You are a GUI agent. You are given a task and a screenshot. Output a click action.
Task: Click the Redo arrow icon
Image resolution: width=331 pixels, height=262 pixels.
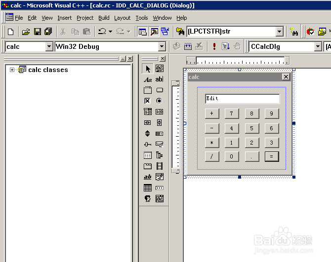pos(121,32)
